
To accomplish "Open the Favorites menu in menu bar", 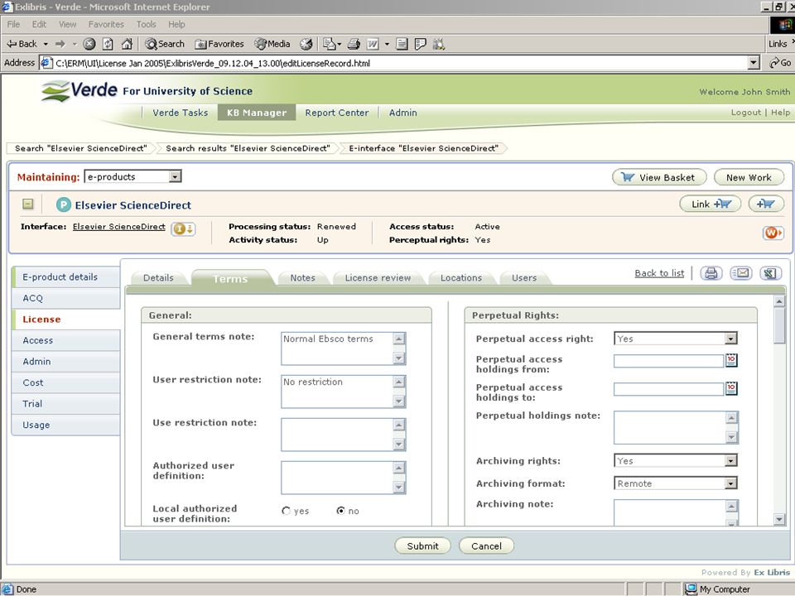I will pyautogui.click(x=106, y=24).
